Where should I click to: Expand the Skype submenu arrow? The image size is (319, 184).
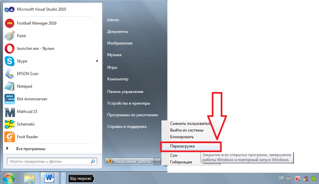[97, 61]
